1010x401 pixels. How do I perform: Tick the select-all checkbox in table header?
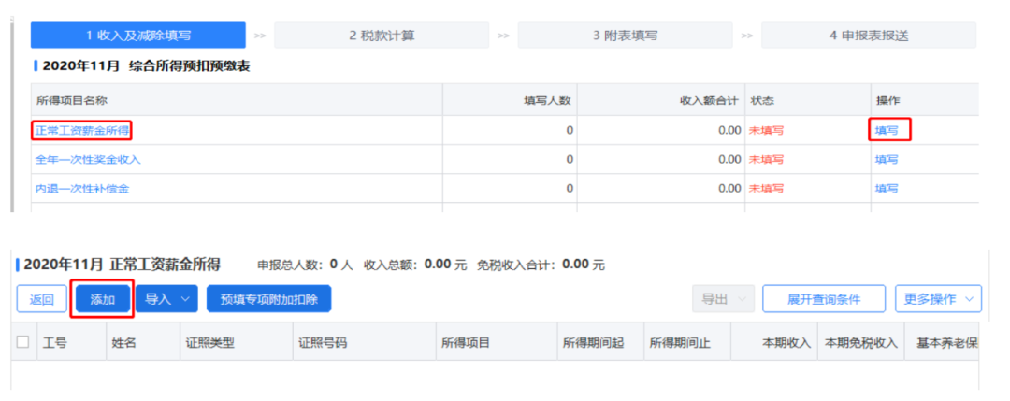click(23, 342)
